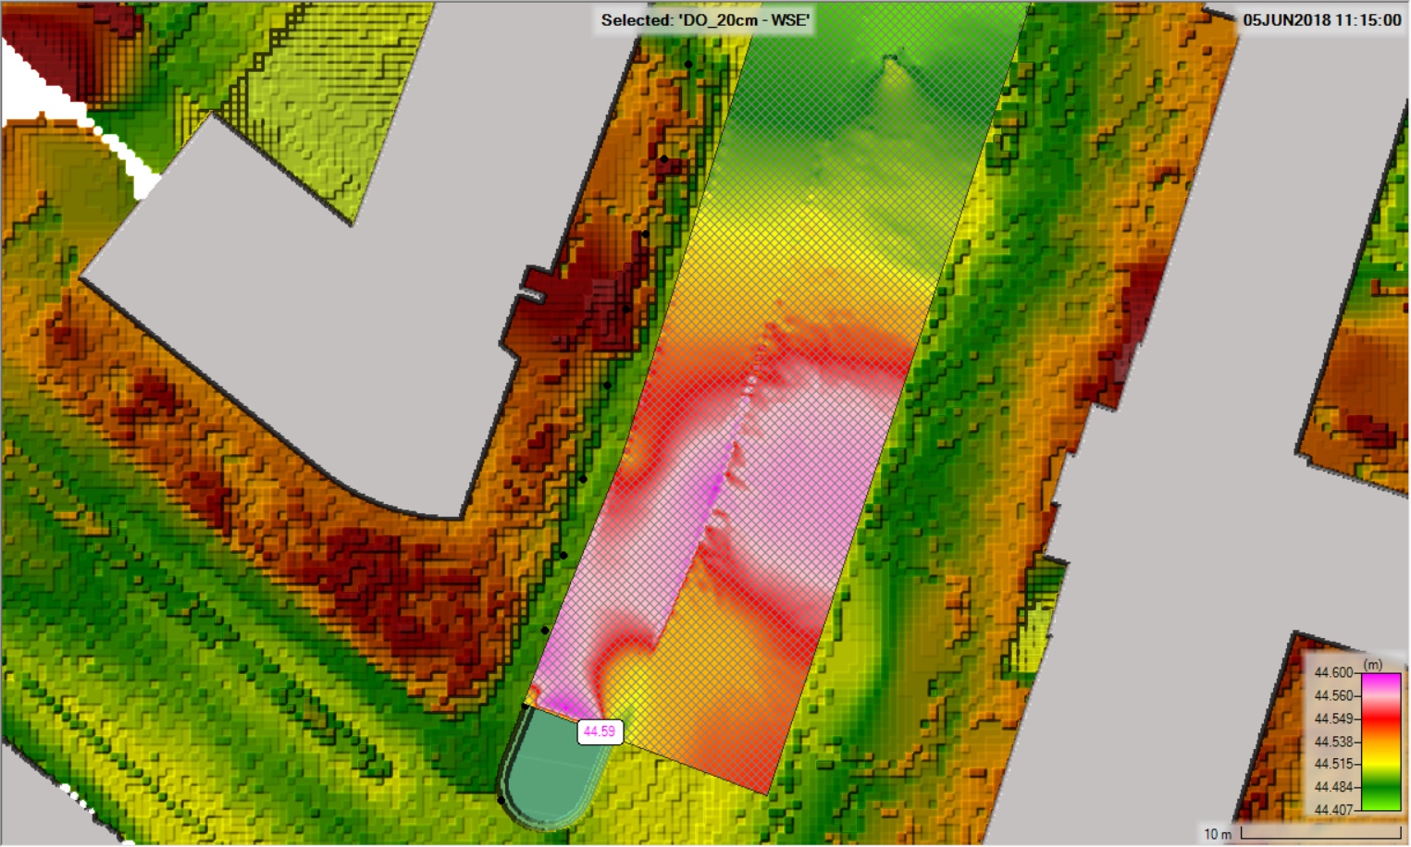The width and height of the screenshot is (1411, 847).
Task: Click the "Selected: 'DO_20cm - WSE'" label
Action: pos(705,20)
